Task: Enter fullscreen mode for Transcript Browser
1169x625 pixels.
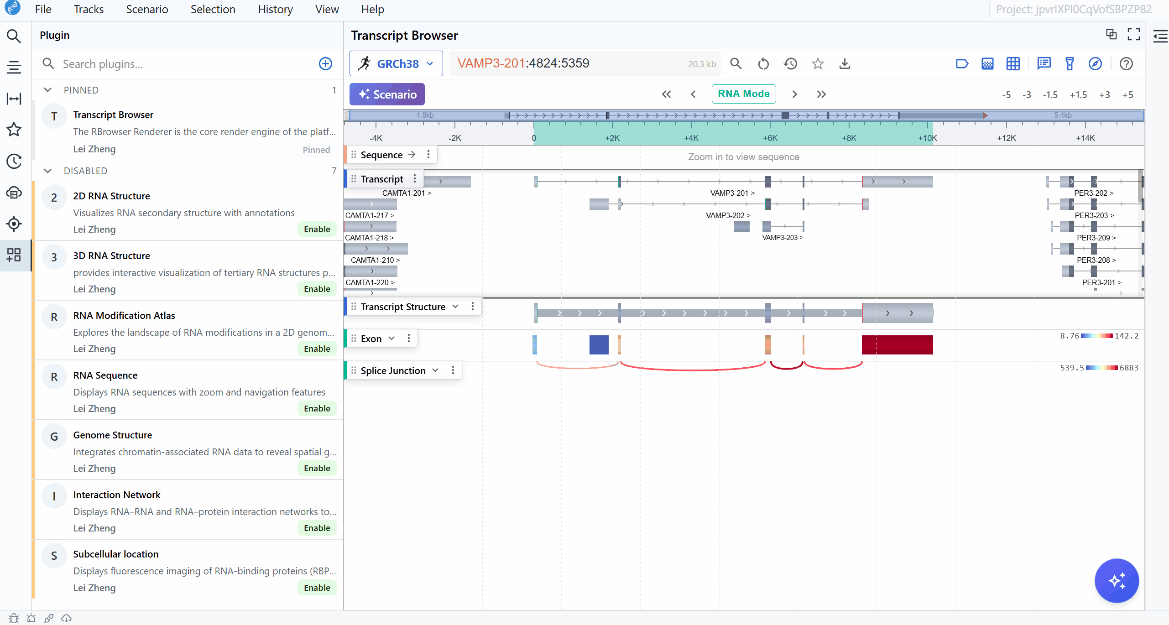Action: [1134, 35]
